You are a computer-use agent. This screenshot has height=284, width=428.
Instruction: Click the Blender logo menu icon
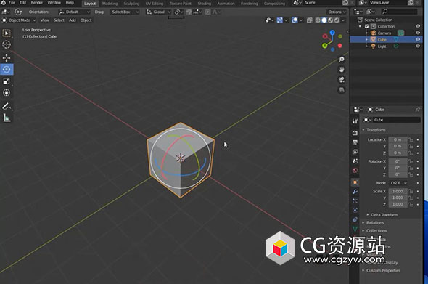[x=3, y=3]
